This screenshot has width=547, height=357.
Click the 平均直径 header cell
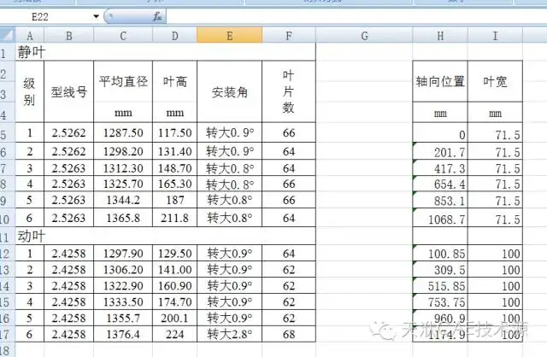tap(123, 82)
